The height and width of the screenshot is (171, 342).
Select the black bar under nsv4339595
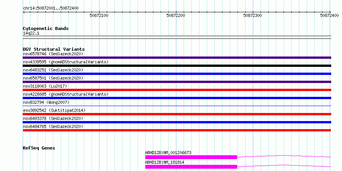pos(177,66)
